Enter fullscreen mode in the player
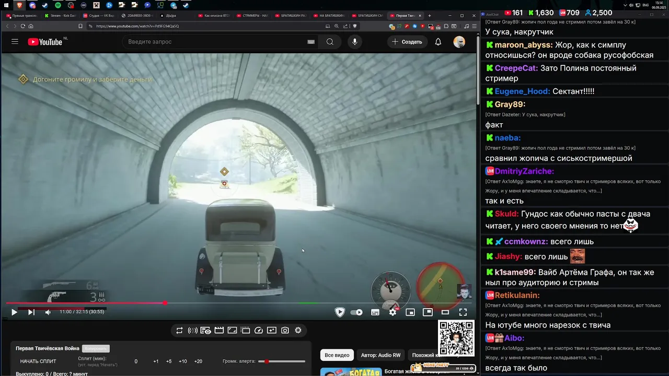669x376 pixels. pyautogui.click(x=463, y=312)
